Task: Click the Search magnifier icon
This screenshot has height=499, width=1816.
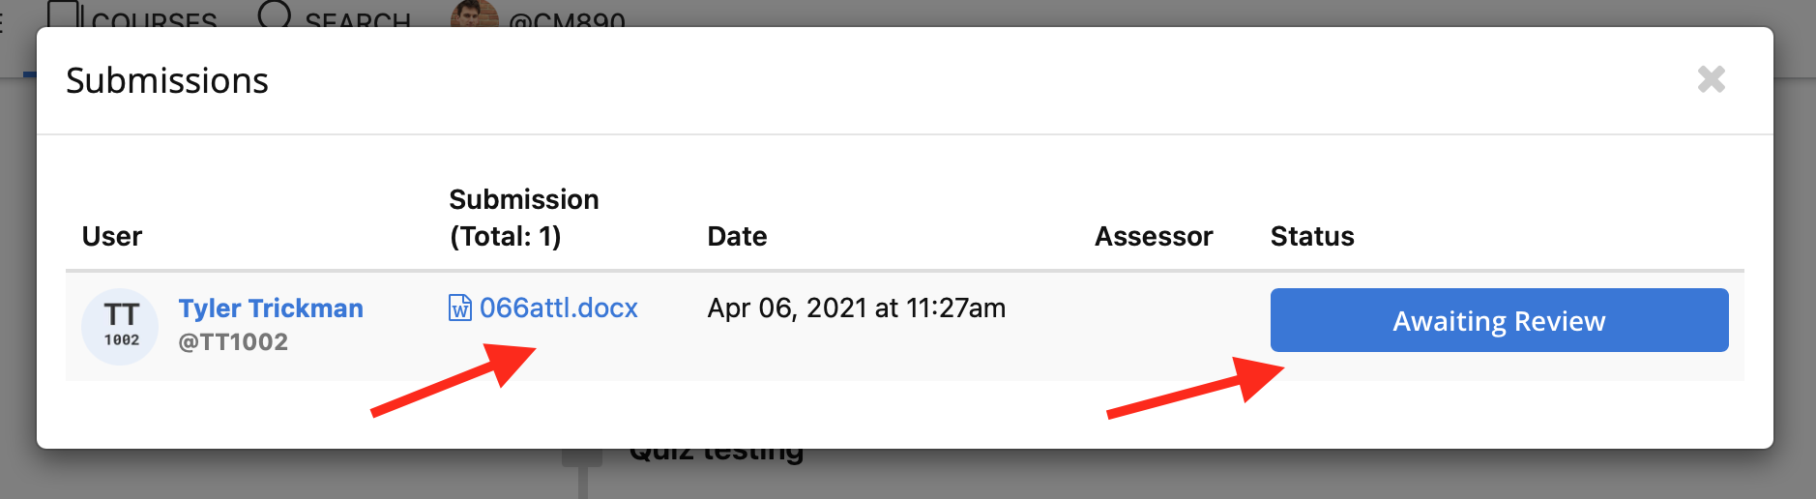Action: tap(275, 14)
